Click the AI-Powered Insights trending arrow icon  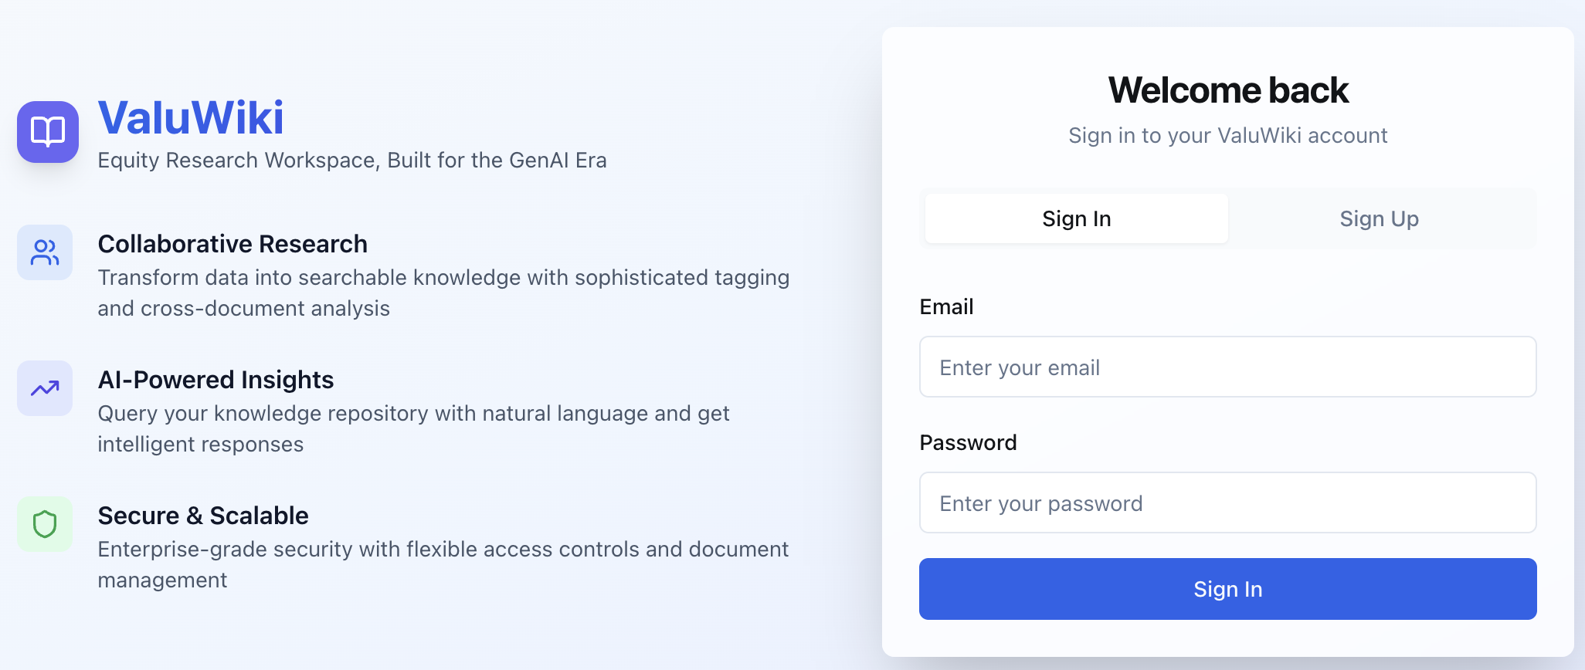click(45, 388)
